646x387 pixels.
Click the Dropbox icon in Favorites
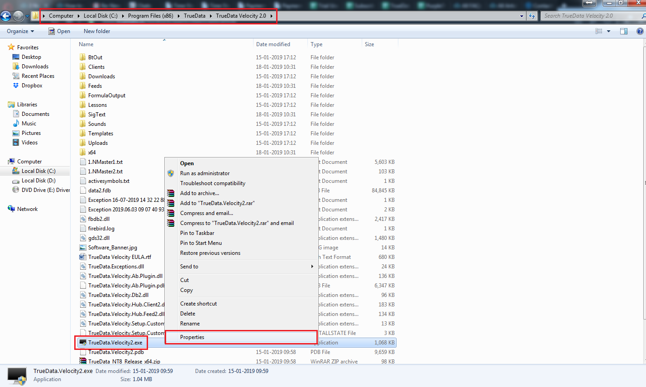tap(16, 86)
